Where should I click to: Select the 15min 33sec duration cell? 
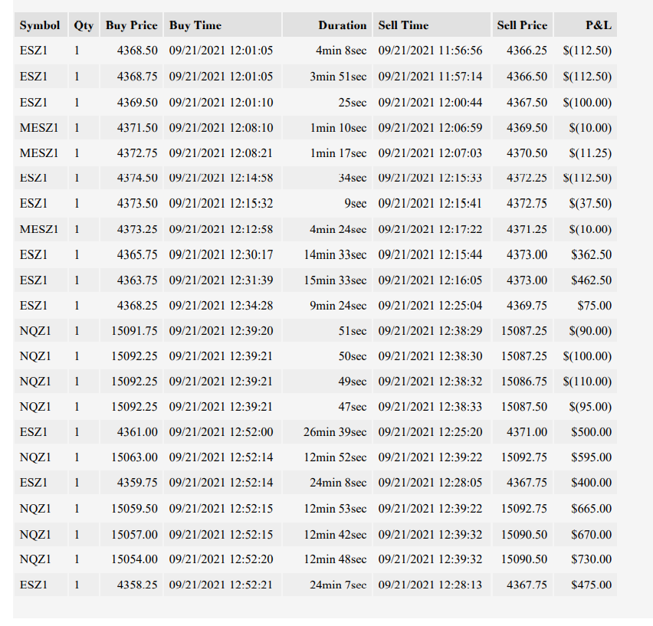click(327, 280)
